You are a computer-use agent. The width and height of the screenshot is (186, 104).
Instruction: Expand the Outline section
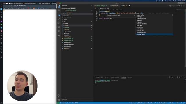pos(65,99)
